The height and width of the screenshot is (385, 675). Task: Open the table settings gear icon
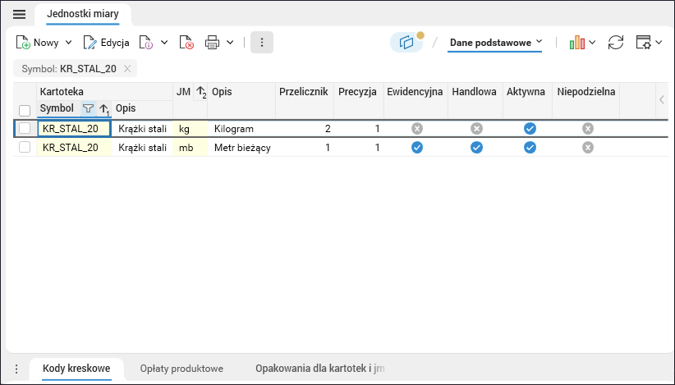pos(644,43)
